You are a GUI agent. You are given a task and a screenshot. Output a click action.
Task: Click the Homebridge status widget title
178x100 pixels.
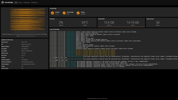click(53, 8)
